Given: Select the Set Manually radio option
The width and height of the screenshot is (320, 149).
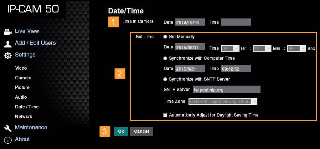Looking at the screenshot, I should pos(165,37).
